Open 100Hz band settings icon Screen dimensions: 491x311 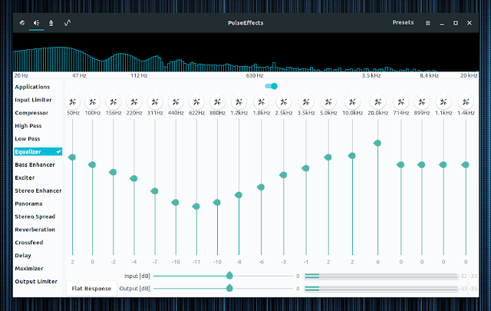(92, 102)
